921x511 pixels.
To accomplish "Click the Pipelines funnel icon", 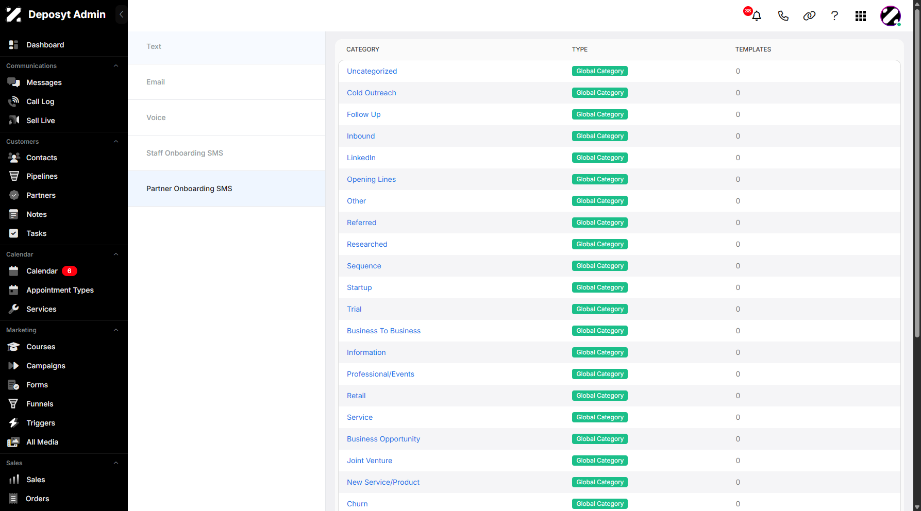I will (x=14, y=176).
